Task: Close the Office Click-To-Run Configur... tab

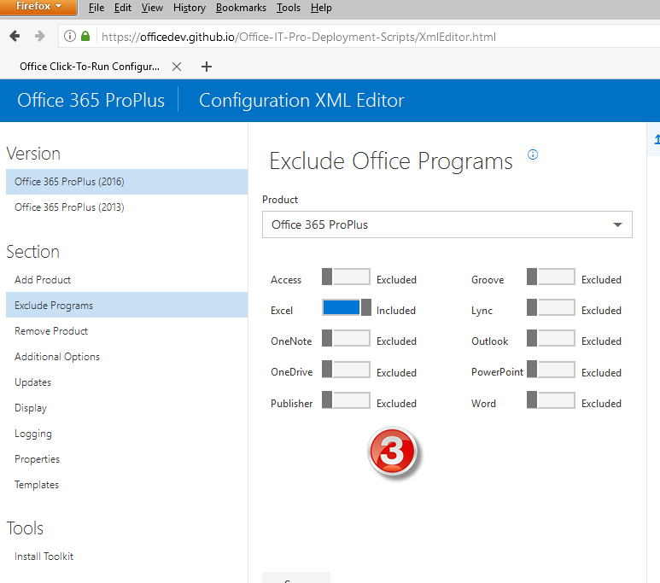Action: pyautogui.click(x=177, y=67)
